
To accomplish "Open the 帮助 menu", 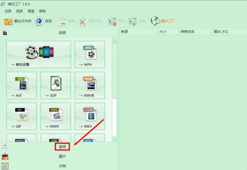I will tap(42, 11).
